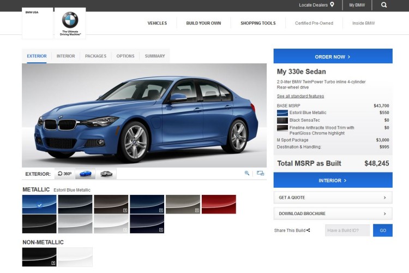The image size is (409, 273).
Task: Click See all standard features link
Action: pos(300,96)
